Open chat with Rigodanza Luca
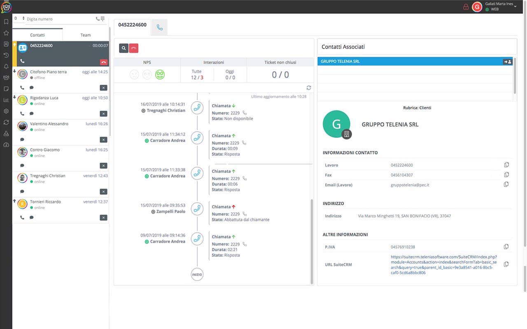The image size is (527, 329). point(31,114)
